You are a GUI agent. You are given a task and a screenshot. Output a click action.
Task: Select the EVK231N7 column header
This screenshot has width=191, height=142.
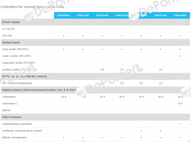click(x=122, y=15)
